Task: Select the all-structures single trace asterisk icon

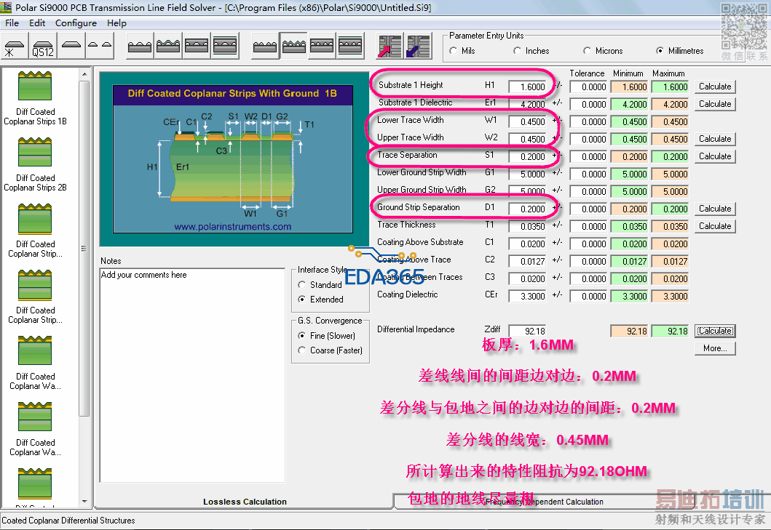Action: tap(15, 47)
